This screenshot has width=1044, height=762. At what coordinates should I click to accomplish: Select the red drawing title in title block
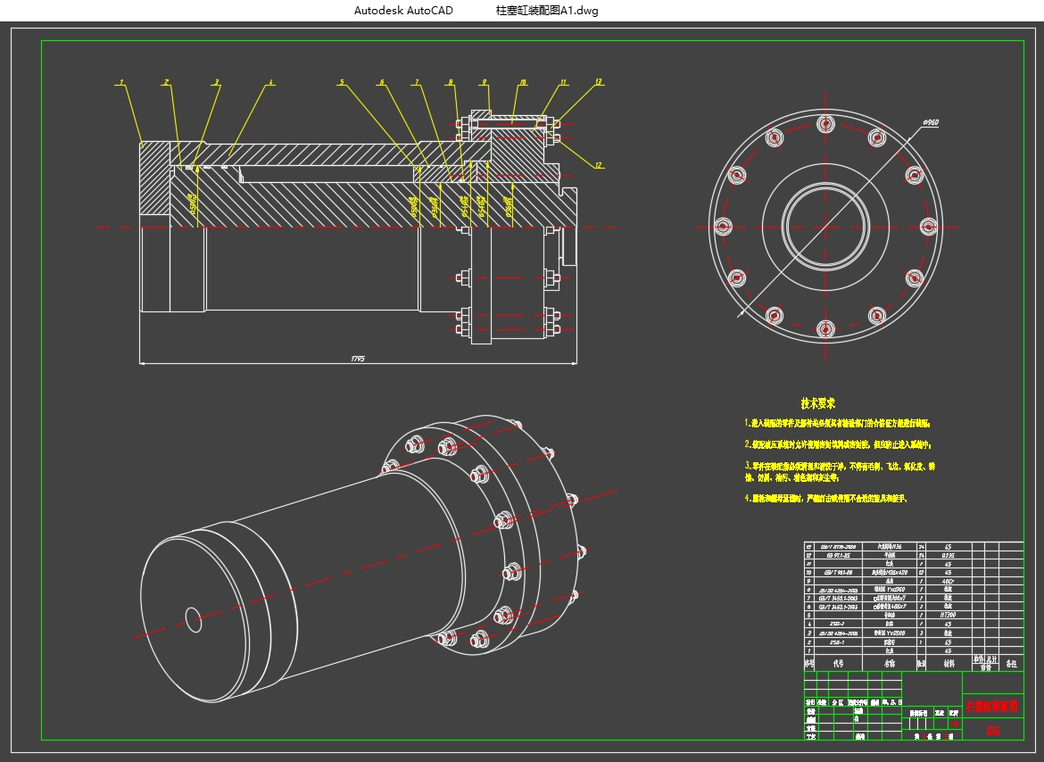[x=992, y=705]
